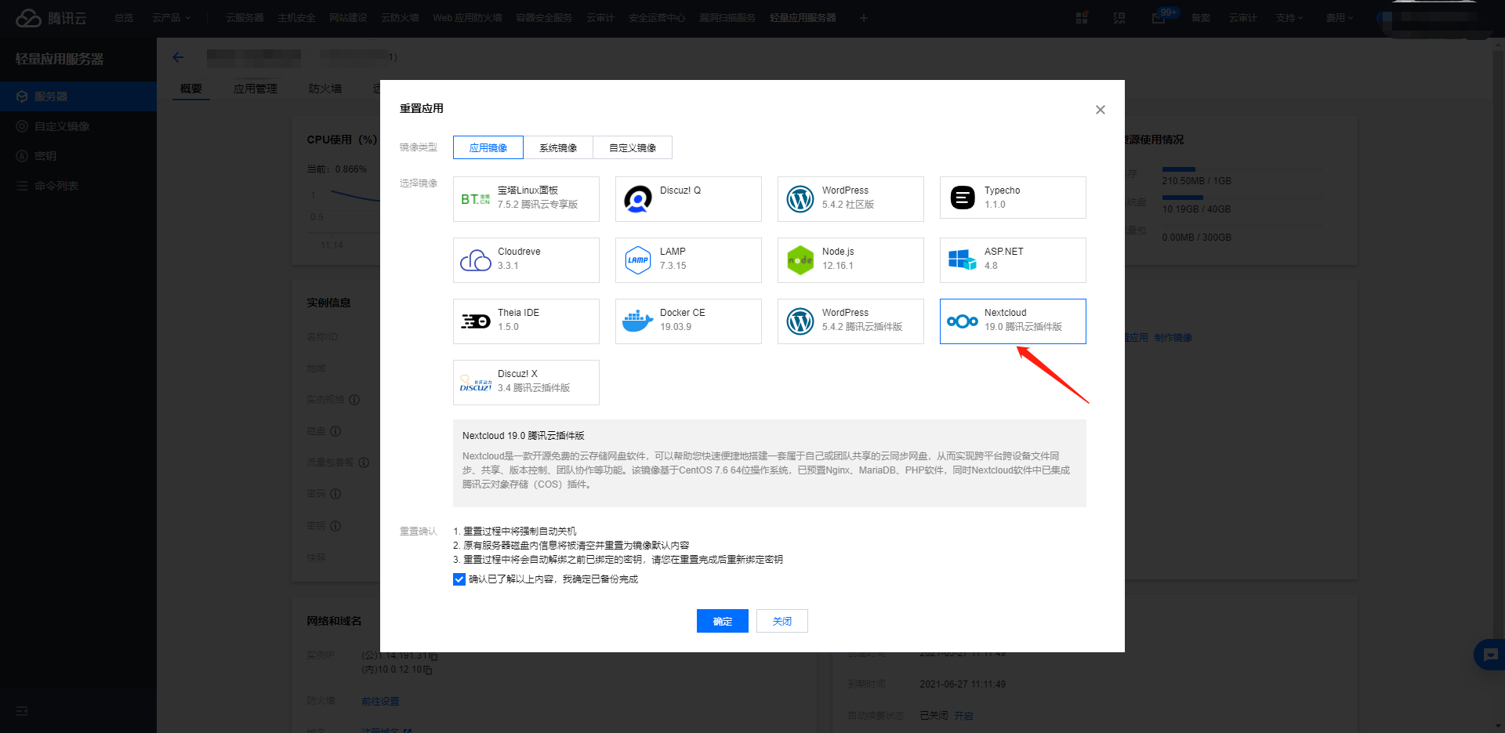Pick the Cloudreve 3.3.1 image
Viewport: 1505px width, 733px height.
click(526, 260)
